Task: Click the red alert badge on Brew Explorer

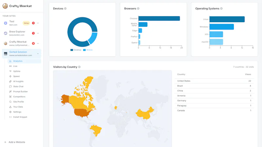Action: [x=33, y=33]
